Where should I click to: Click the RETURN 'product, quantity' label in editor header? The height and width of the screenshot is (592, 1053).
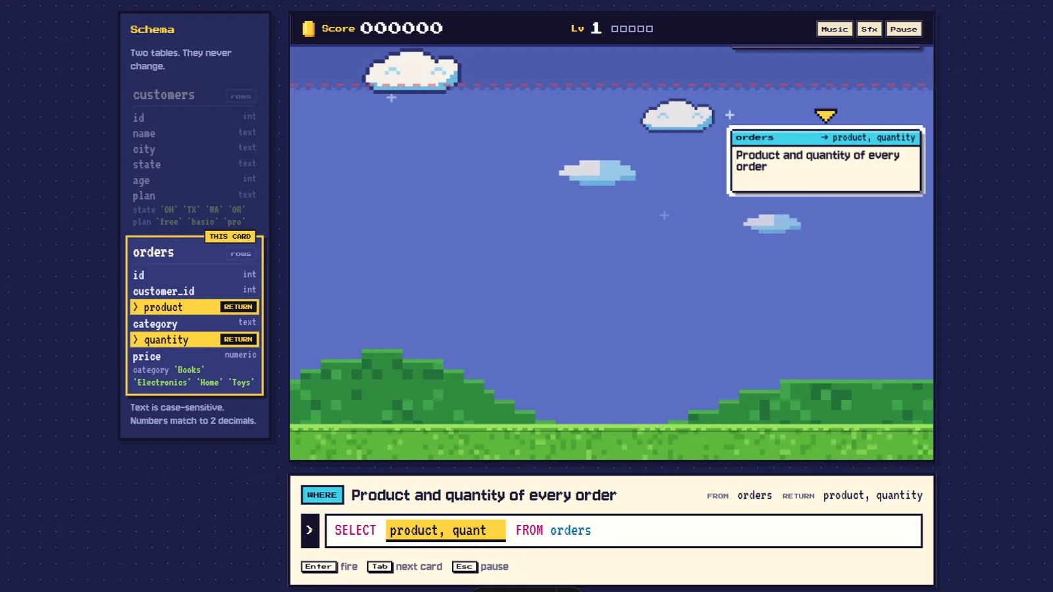tap(873, 495)
